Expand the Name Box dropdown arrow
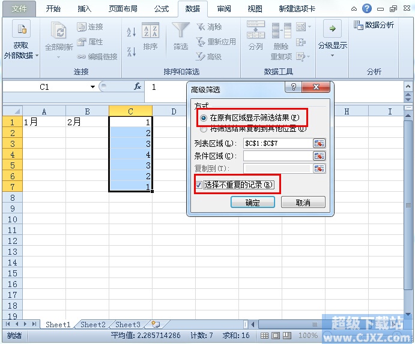Screen dimensions: 415x344 click(x=92, y=87)
